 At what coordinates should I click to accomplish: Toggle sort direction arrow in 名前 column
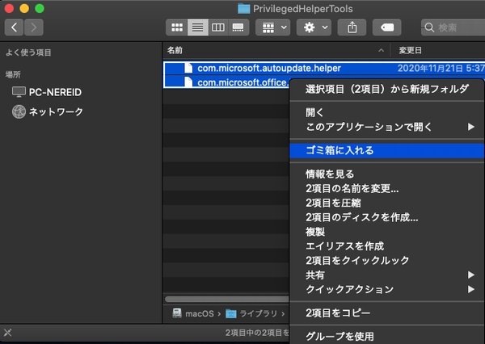click(x=381, y=50)
